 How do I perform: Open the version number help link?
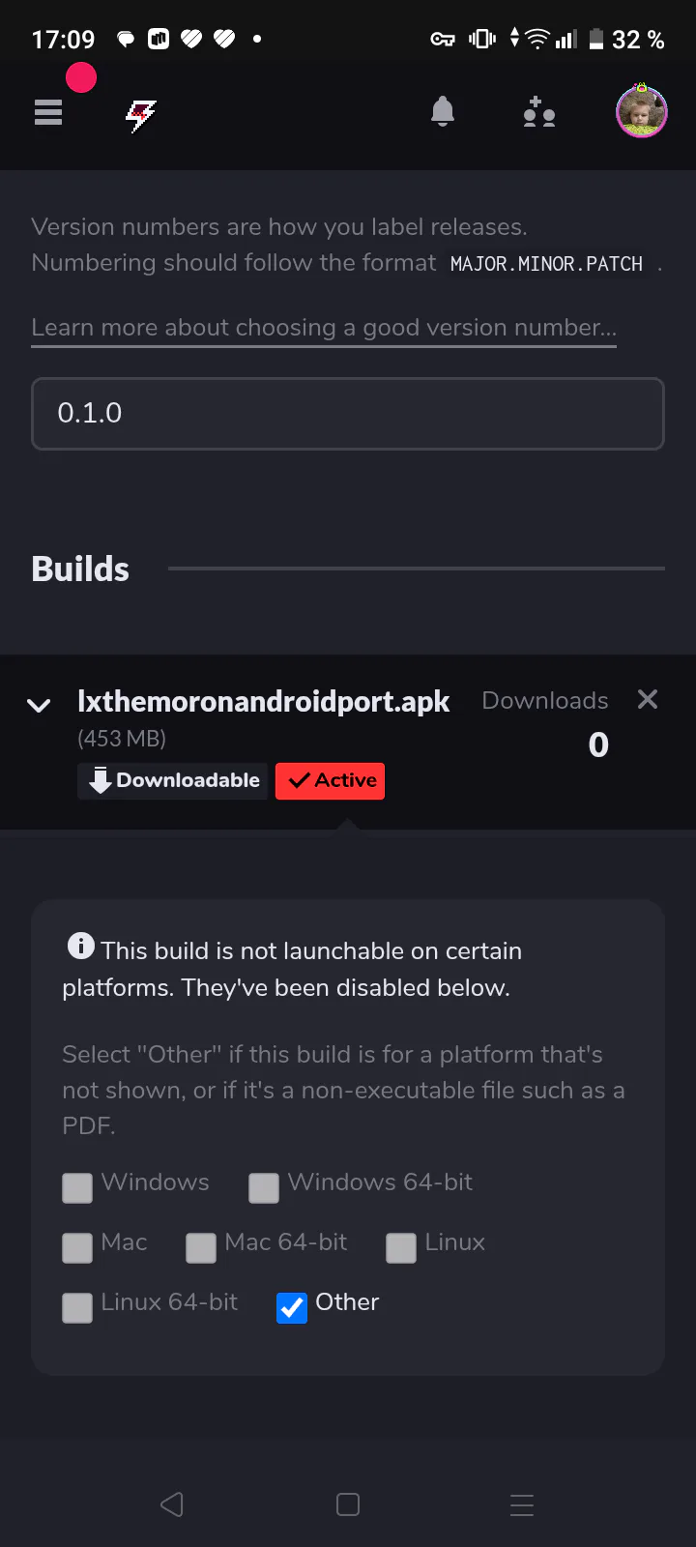point(324,328)
